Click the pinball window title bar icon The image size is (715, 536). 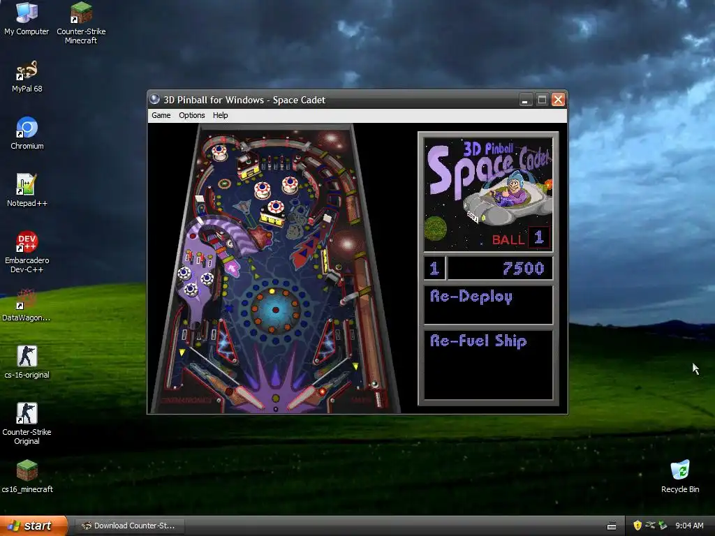(x=154, y=99)
